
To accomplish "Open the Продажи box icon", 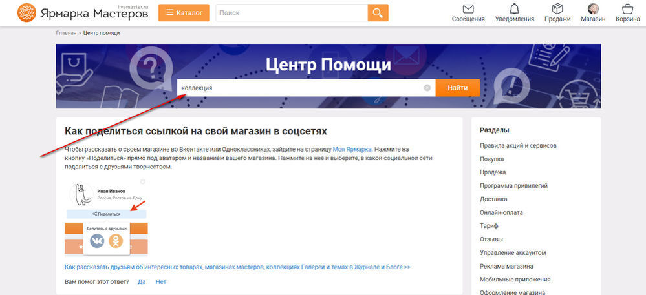I will (557, 9).
